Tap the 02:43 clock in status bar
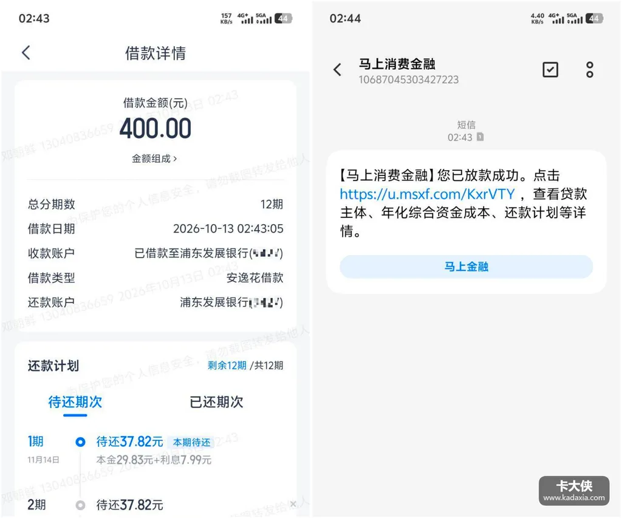Image resolution: width=622 pixels, height=518 pixels. pyautogui.click(x=34, y=19)
